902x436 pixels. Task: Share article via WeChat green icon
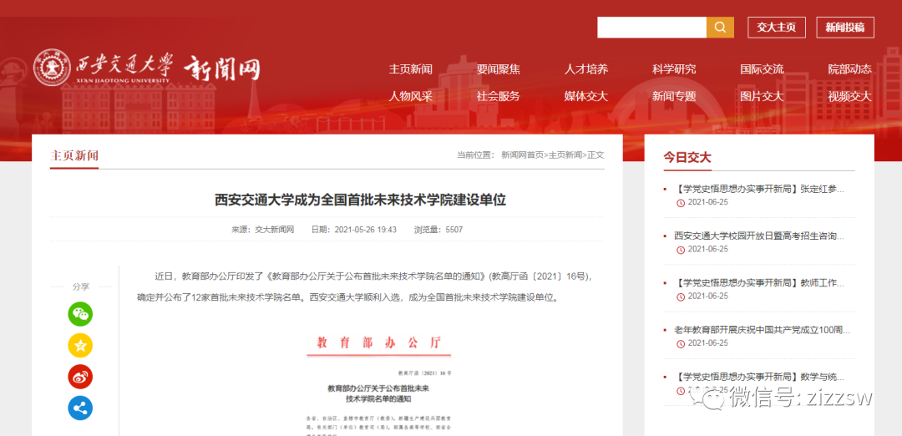point(80,314)
